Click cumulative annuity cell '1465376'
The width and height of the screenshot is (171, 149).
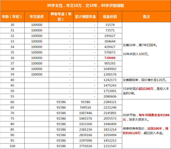pos(85,119)
